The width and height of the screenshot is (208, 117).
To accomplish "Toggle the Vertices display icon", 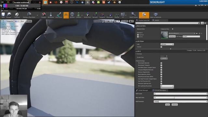I will click(x=117, y=15).
